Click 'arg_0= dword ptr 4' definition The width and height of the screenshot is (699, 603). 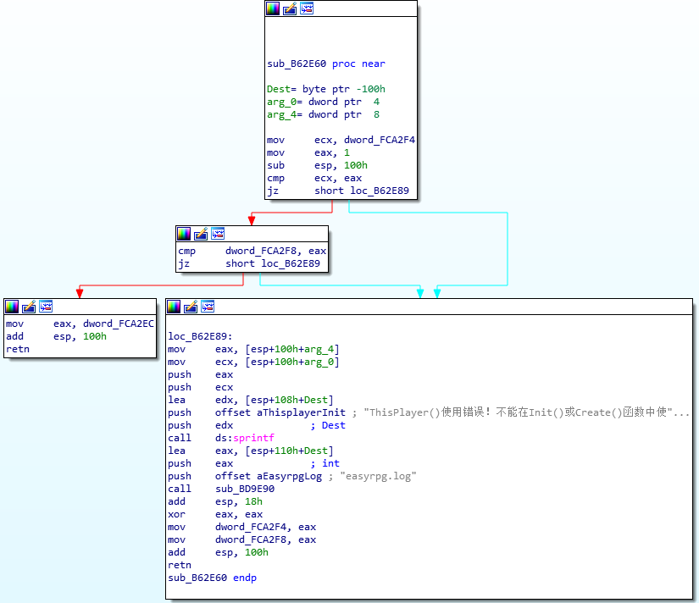(x=323, y=102)
